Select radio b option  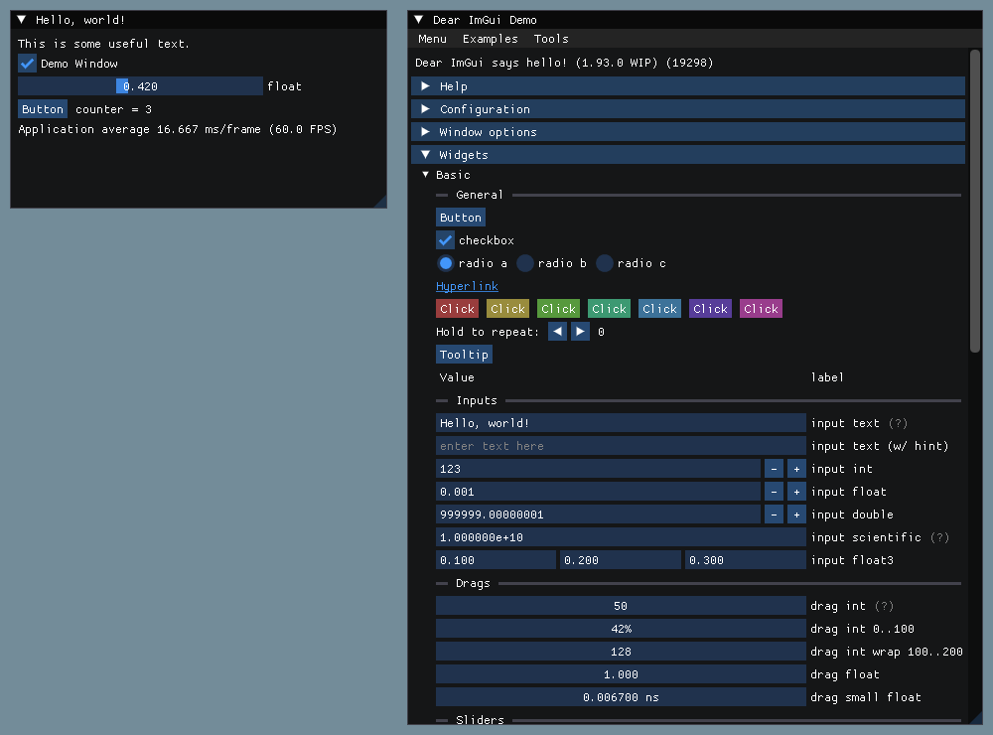coord(525,263)
